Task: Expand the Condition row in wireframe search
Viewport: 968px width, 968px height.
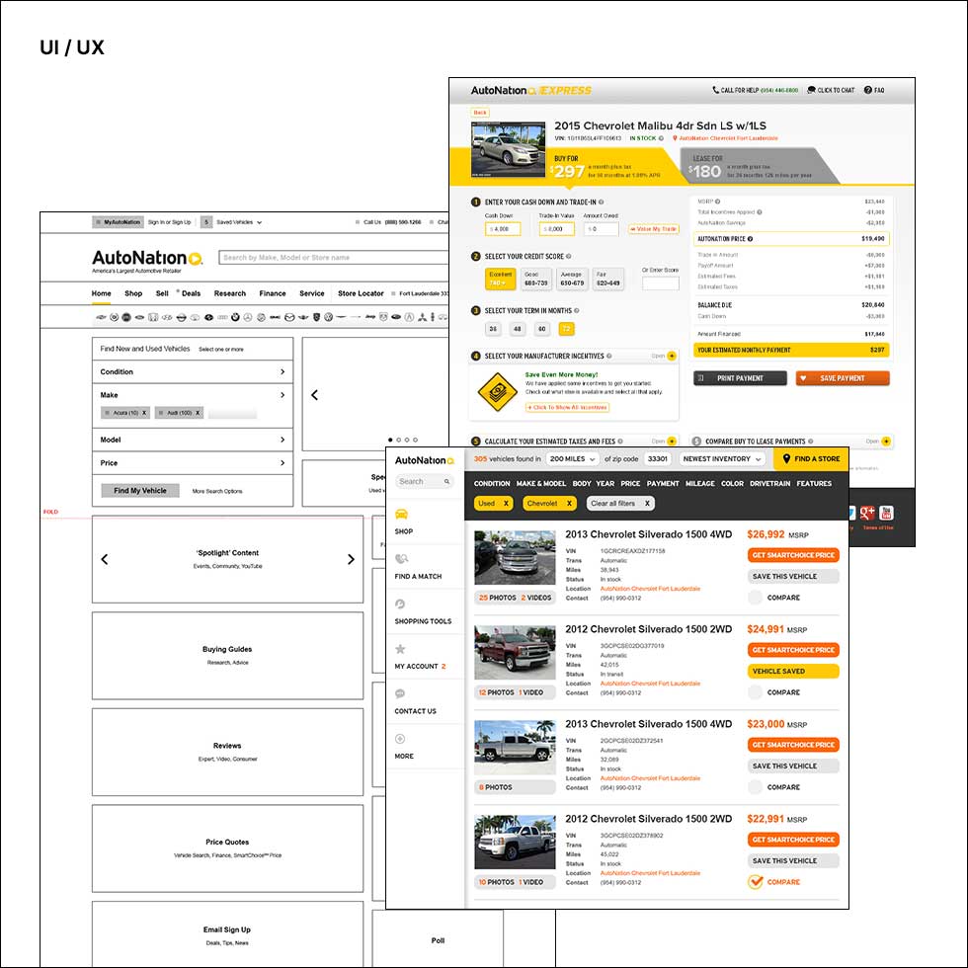Action: coord(193,372)
